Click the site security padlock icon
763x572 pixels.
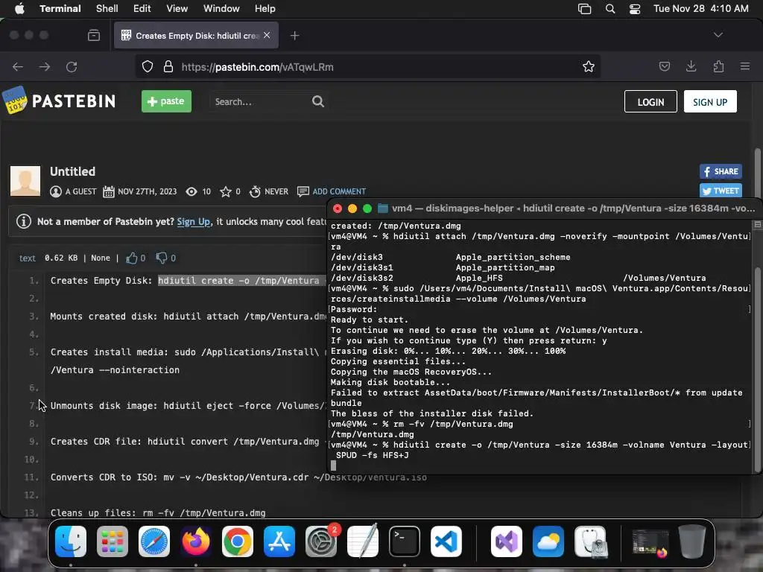point(168,66)
